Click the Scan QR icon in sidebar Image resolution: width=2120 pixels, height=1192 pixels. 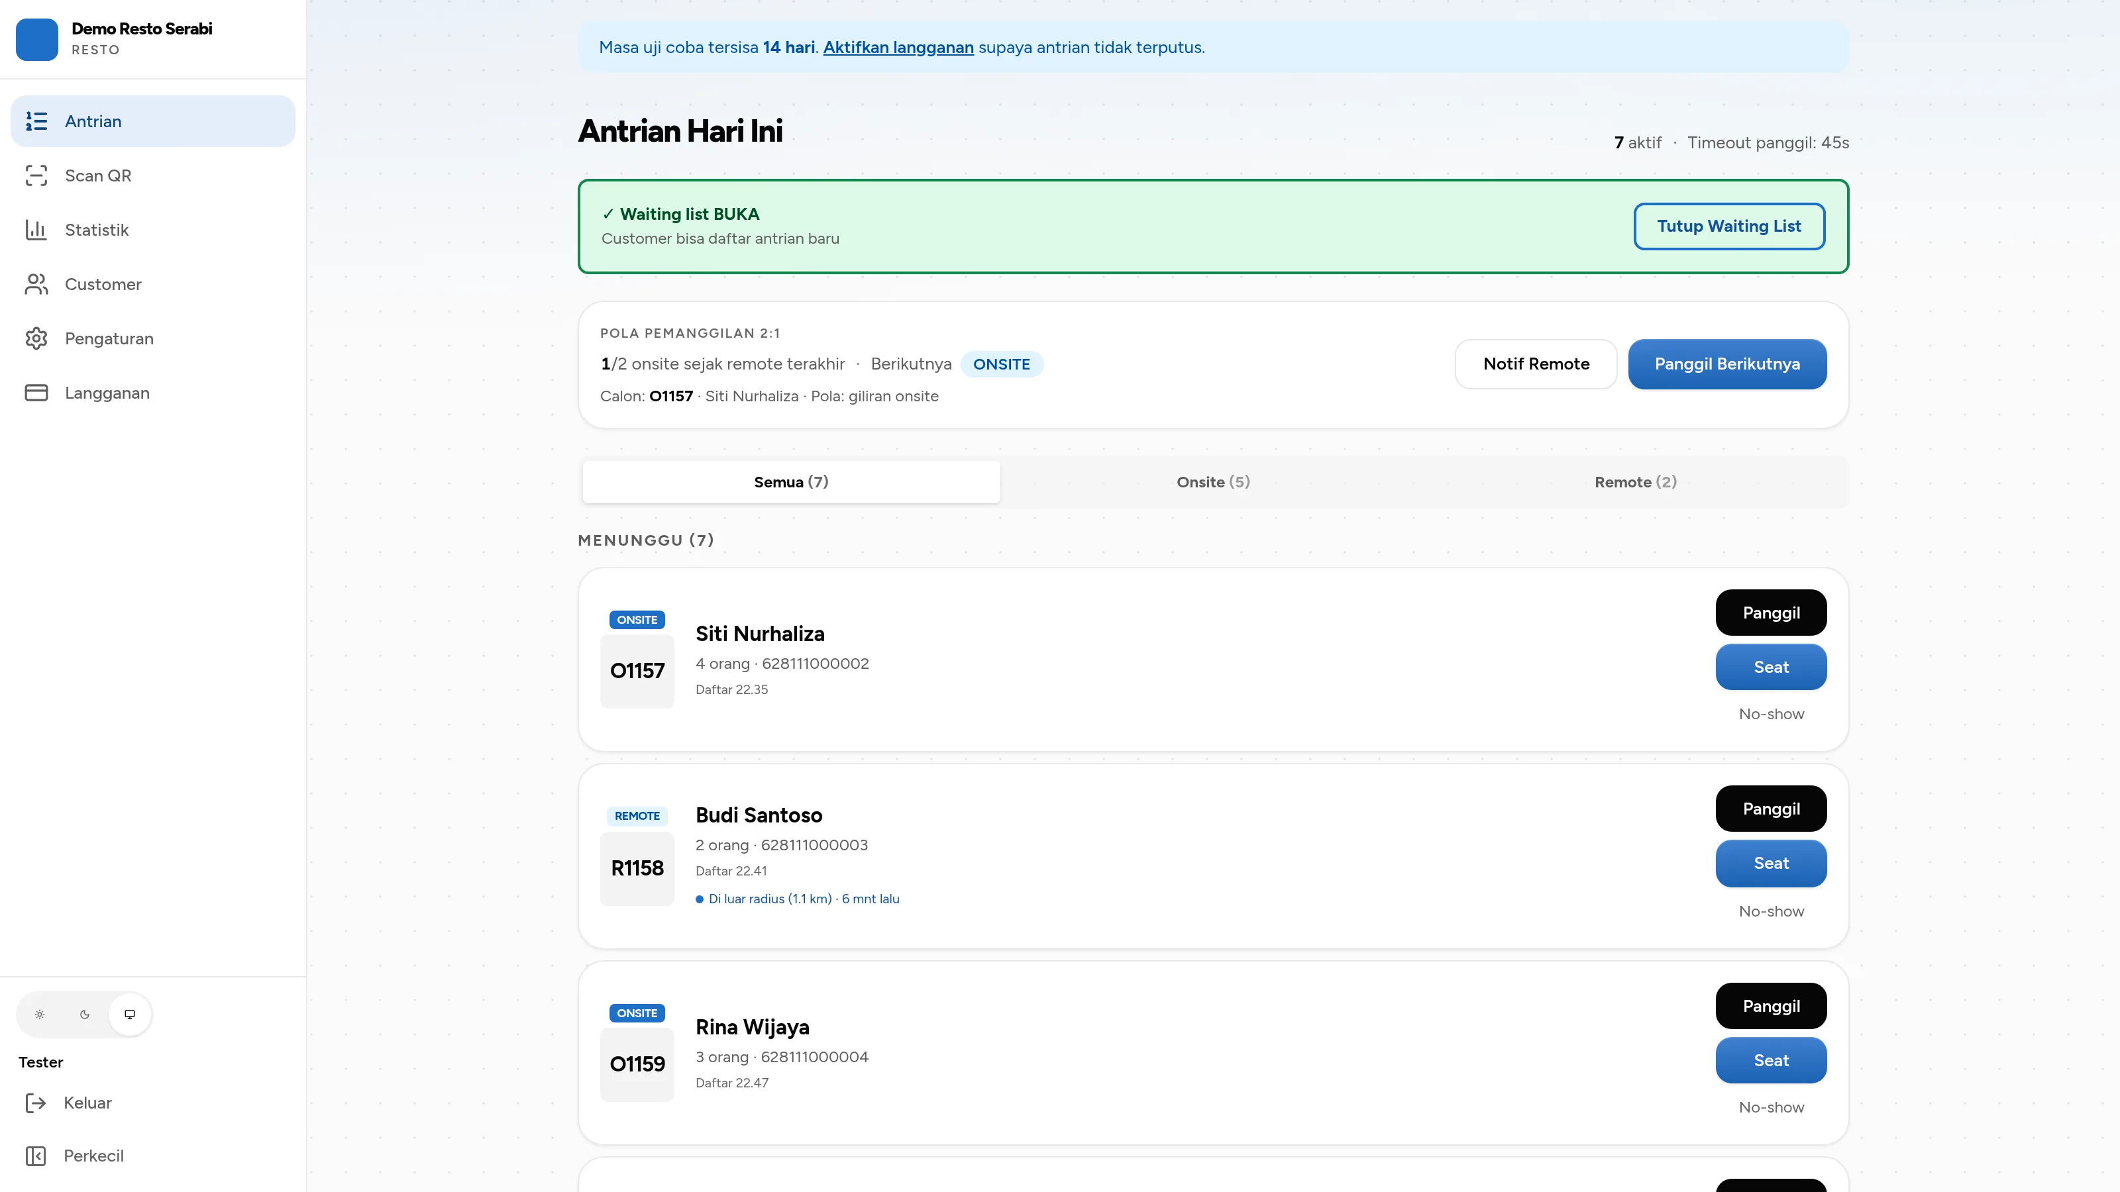tap(36, 175)
